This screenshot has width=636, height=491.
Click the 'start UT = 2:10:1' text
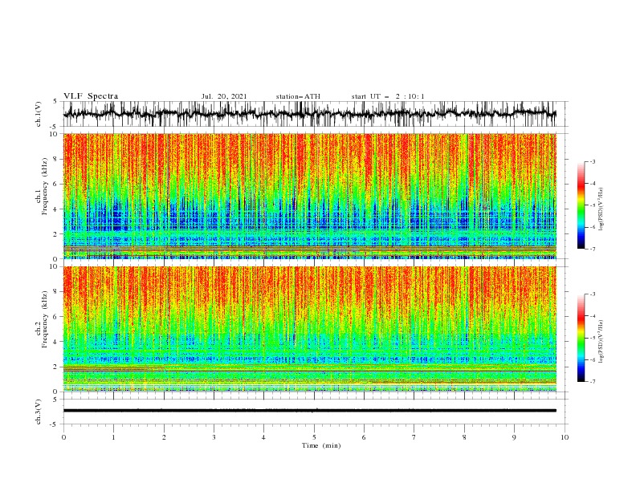click(x=388, y=96)
